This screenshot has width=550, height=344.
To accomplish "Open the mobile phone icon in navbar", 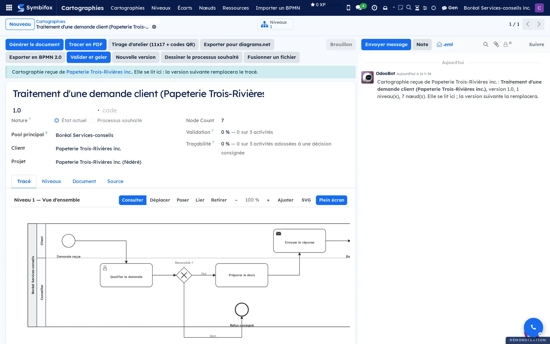I will 348,8.
